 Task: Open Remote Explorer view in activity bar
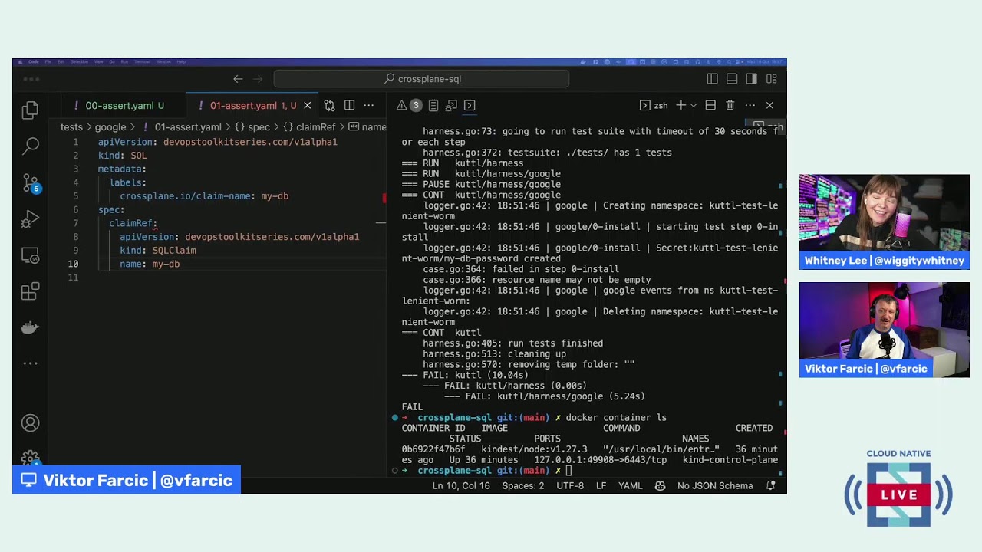(30, 255)
